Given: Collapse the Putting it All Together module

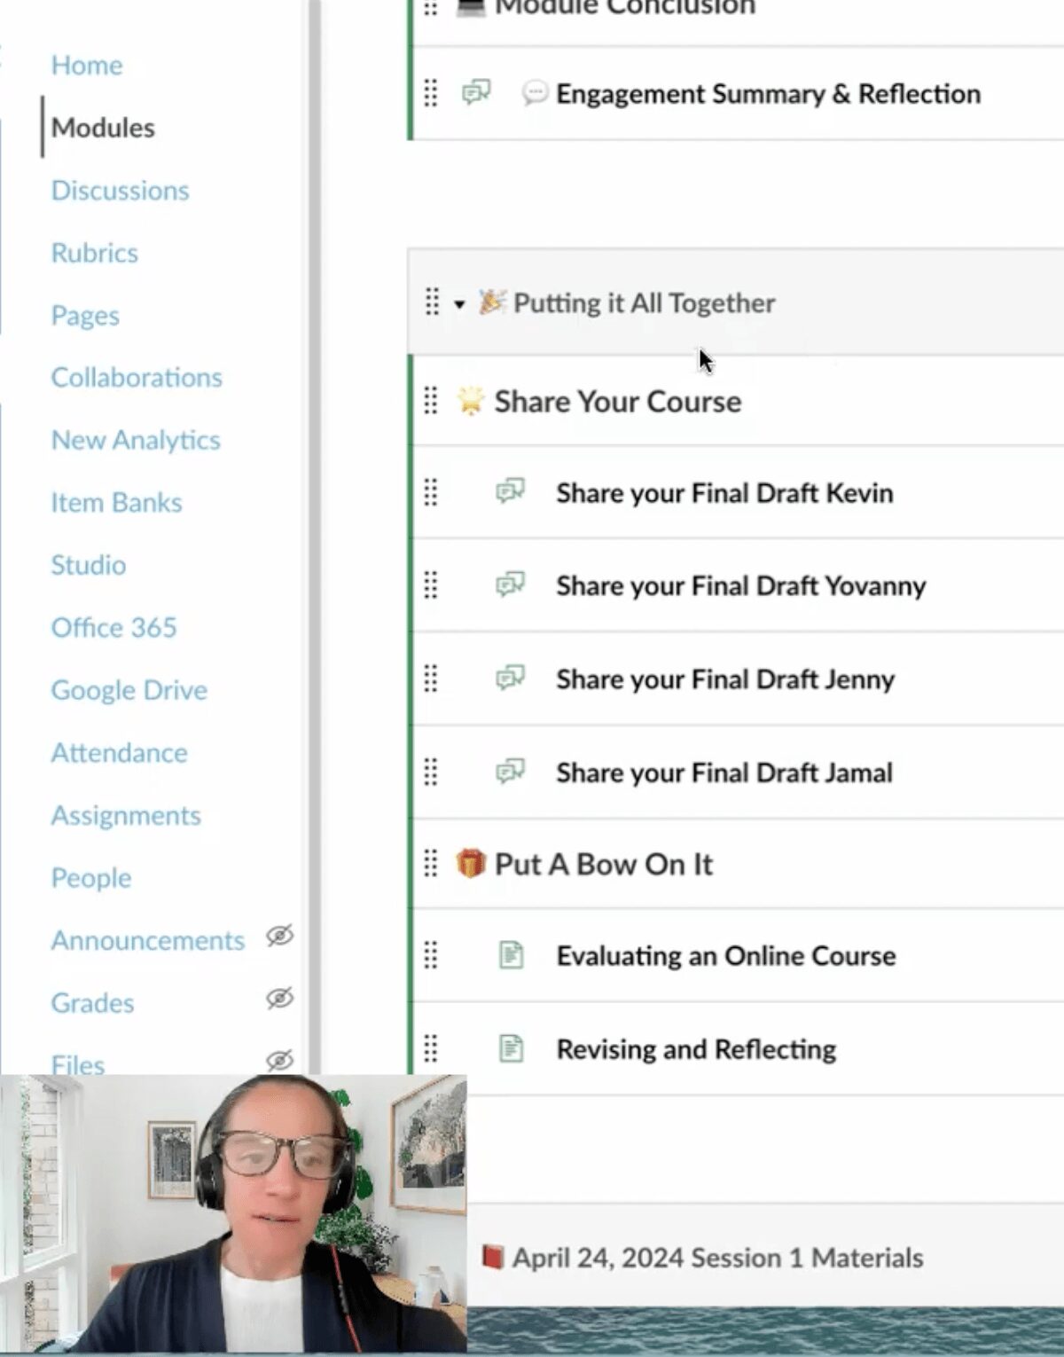Looking at the screenshot, I should 459,304.
